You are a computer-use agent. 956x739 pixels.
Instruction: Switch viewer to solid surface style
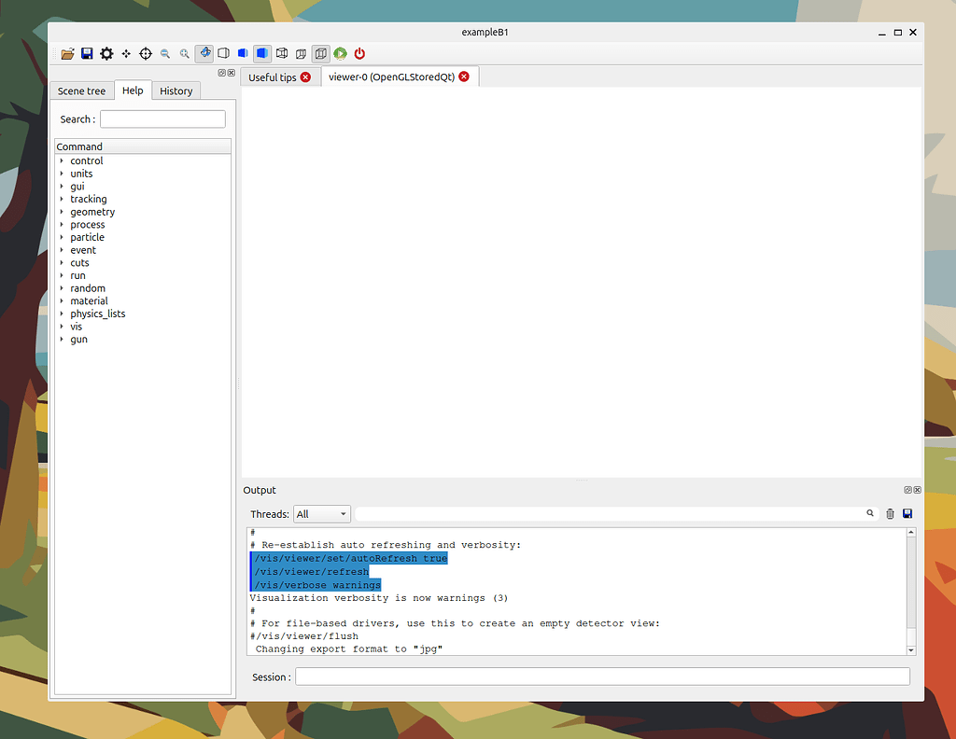(262, 53)
